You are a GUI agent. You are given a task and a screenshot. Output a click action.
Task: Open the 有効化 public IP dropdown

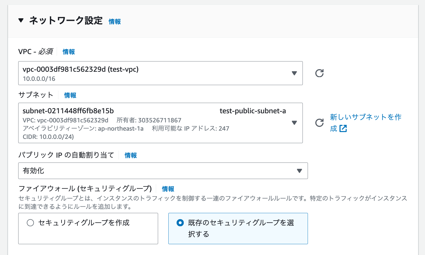pyautogui.click(x=163, y=171)
